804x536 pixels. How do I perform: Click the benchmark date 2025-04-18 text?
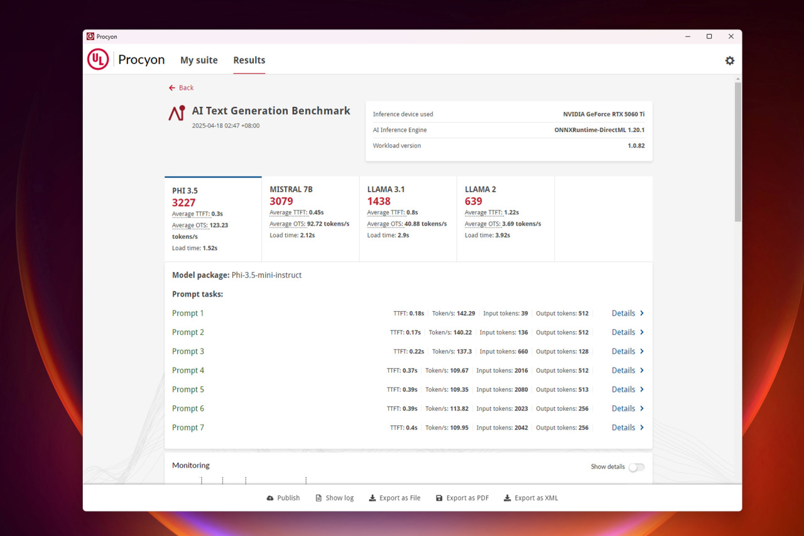(x=225, y=126)
